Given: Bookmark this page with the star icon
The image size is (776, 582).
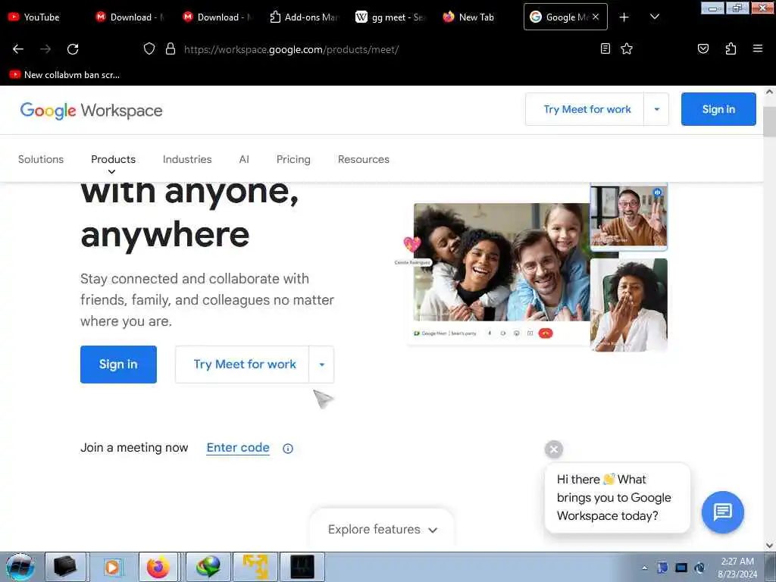Looking at the screenshot, I should coord(627,48).
